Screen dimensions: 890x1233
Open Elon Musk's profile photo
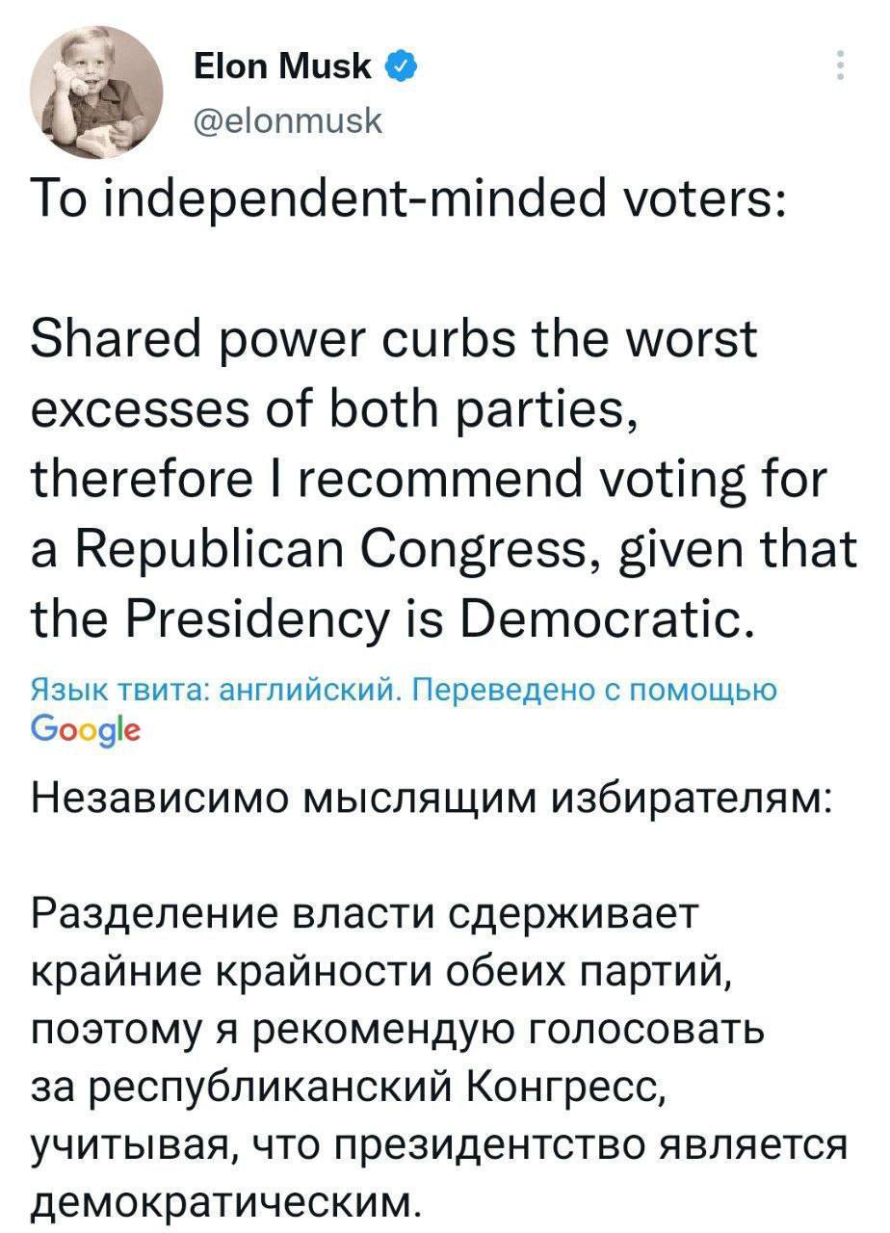97,93
